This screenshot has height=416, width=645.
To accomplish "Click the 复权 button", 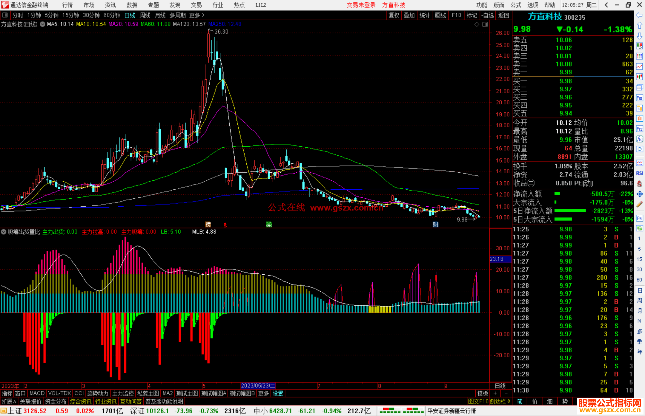I will point(394,15).
